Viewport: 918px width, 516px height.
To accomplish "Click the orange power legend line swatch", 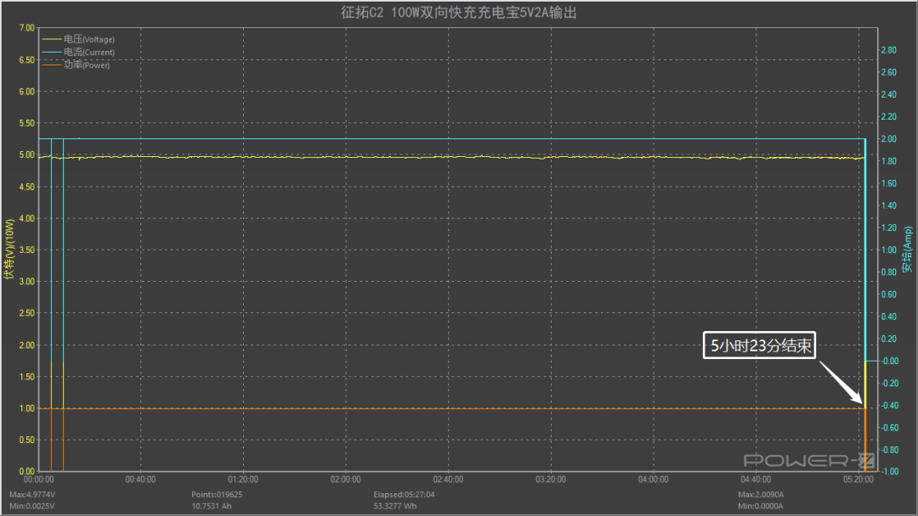I will (52, 64).
